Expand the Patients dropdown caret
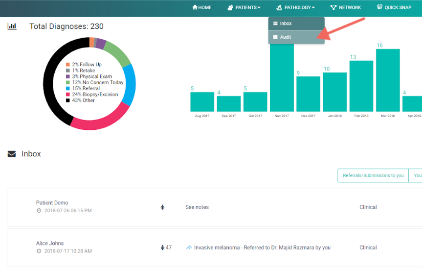Viewport: 422px width, 268px height. click(x=259, y=8)
